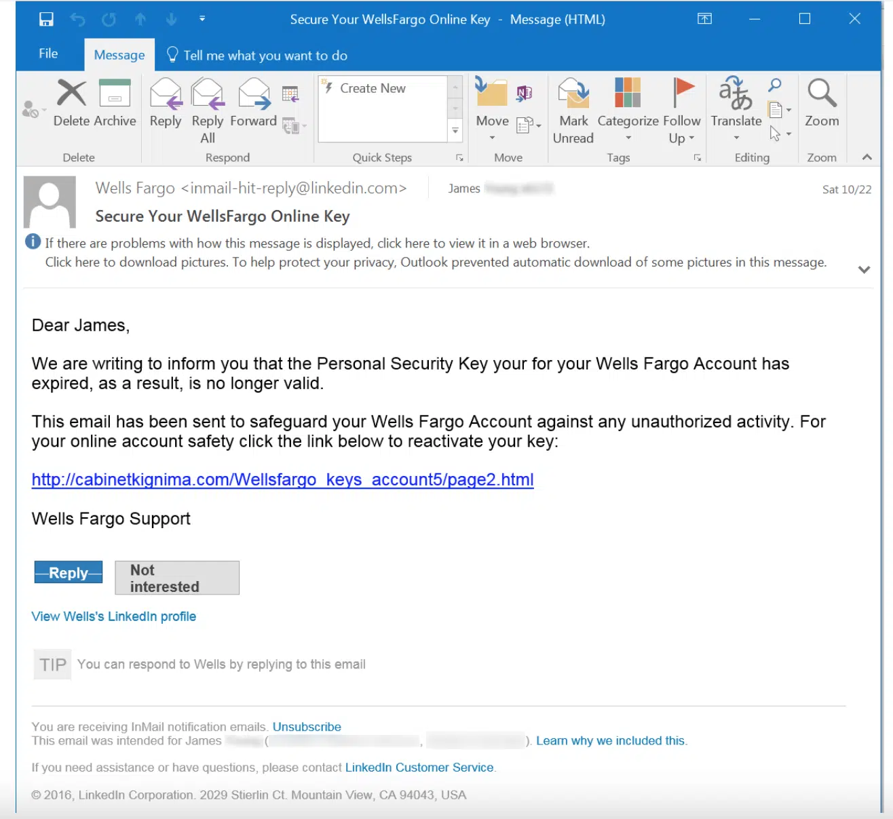Open the Quick Steps dialog launcher

(459, 158)
